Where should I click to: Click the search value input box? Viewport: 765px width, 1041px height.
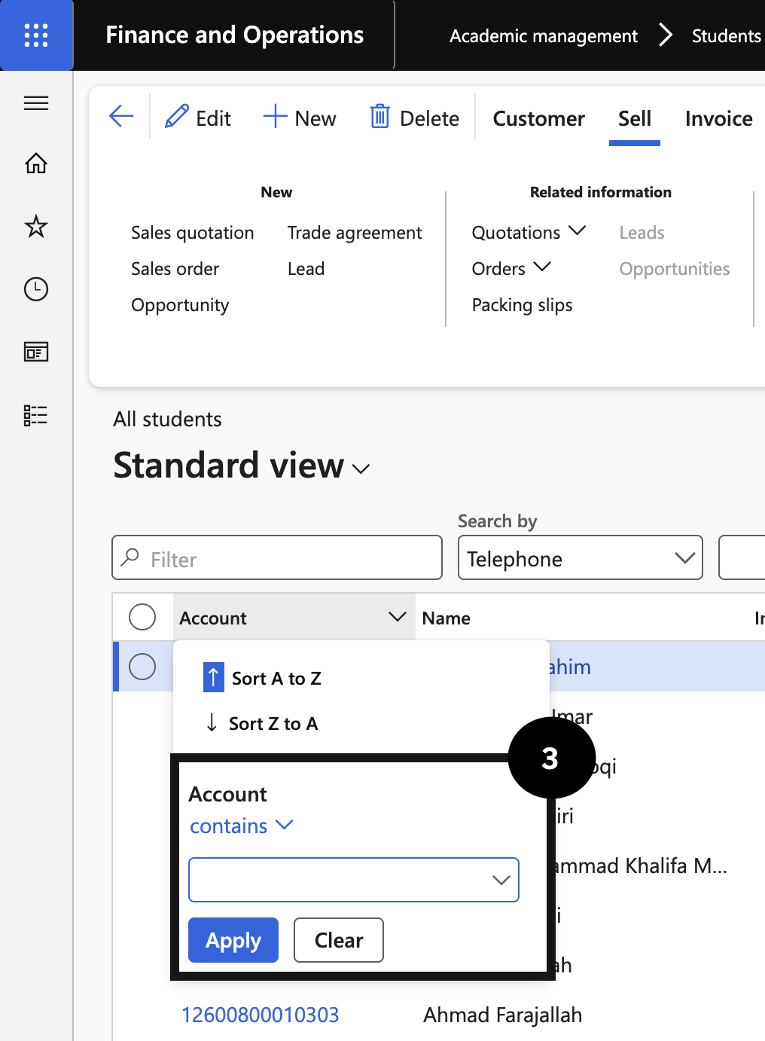tap(742, 557)
